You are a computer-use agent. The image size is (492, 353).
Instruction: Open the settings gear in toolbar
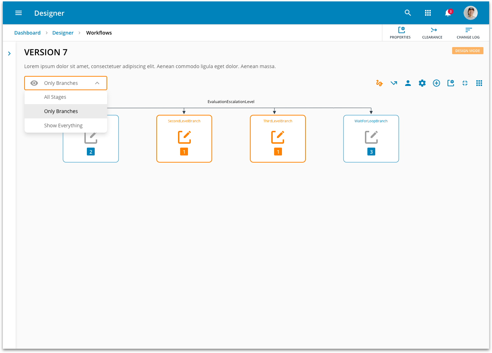(422, 83)
